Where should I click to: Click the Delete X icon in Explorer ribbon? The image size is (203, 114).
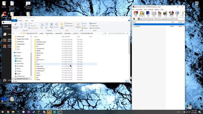pyautogui.click(x=51, y=24)
